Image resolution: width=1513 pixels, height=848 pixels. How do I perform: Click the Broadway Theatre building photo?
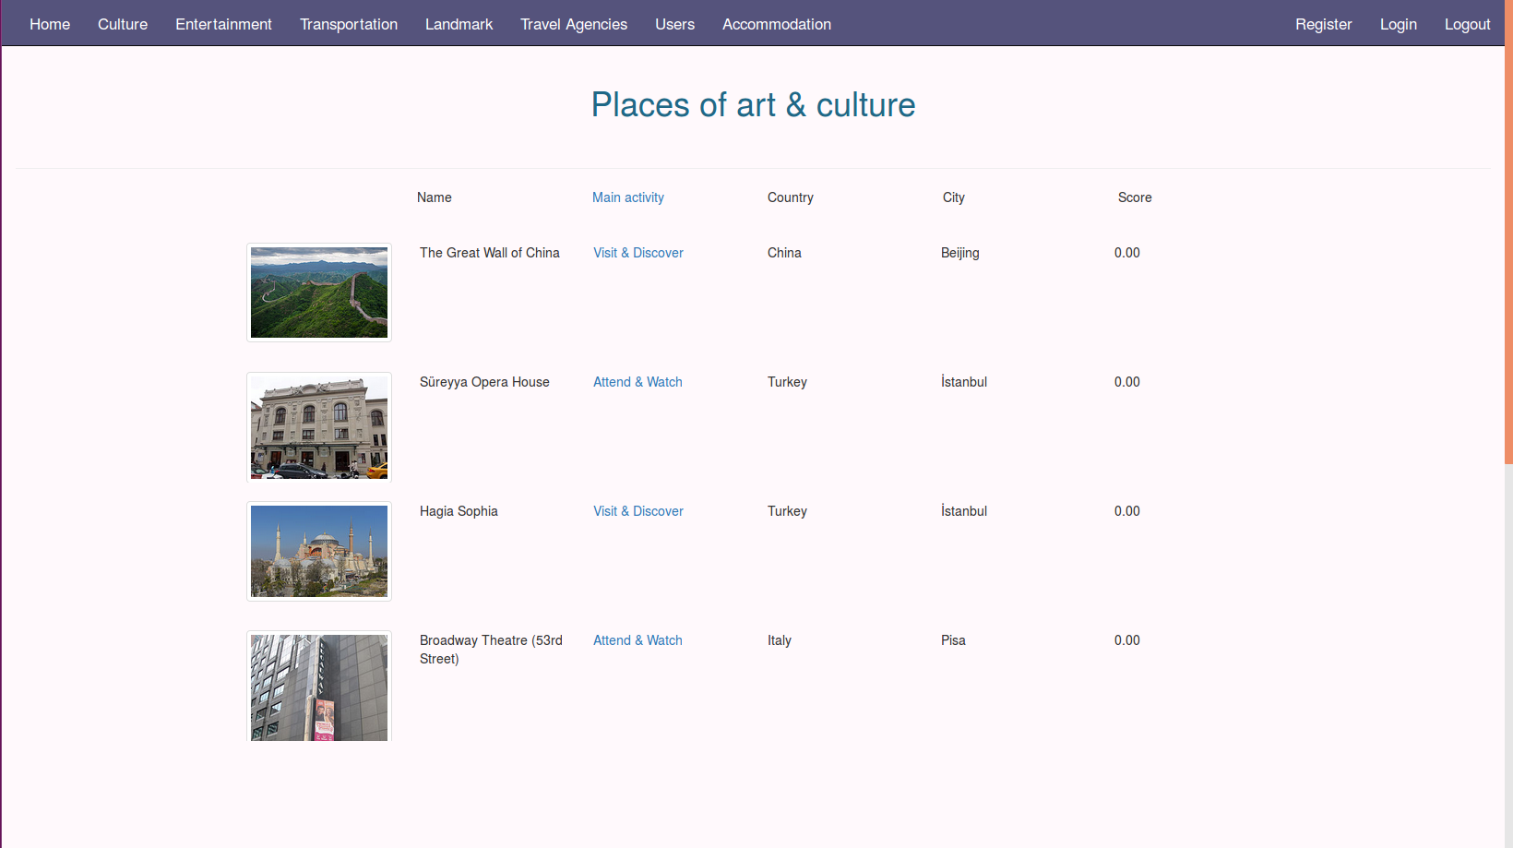(x=319, y=687)
